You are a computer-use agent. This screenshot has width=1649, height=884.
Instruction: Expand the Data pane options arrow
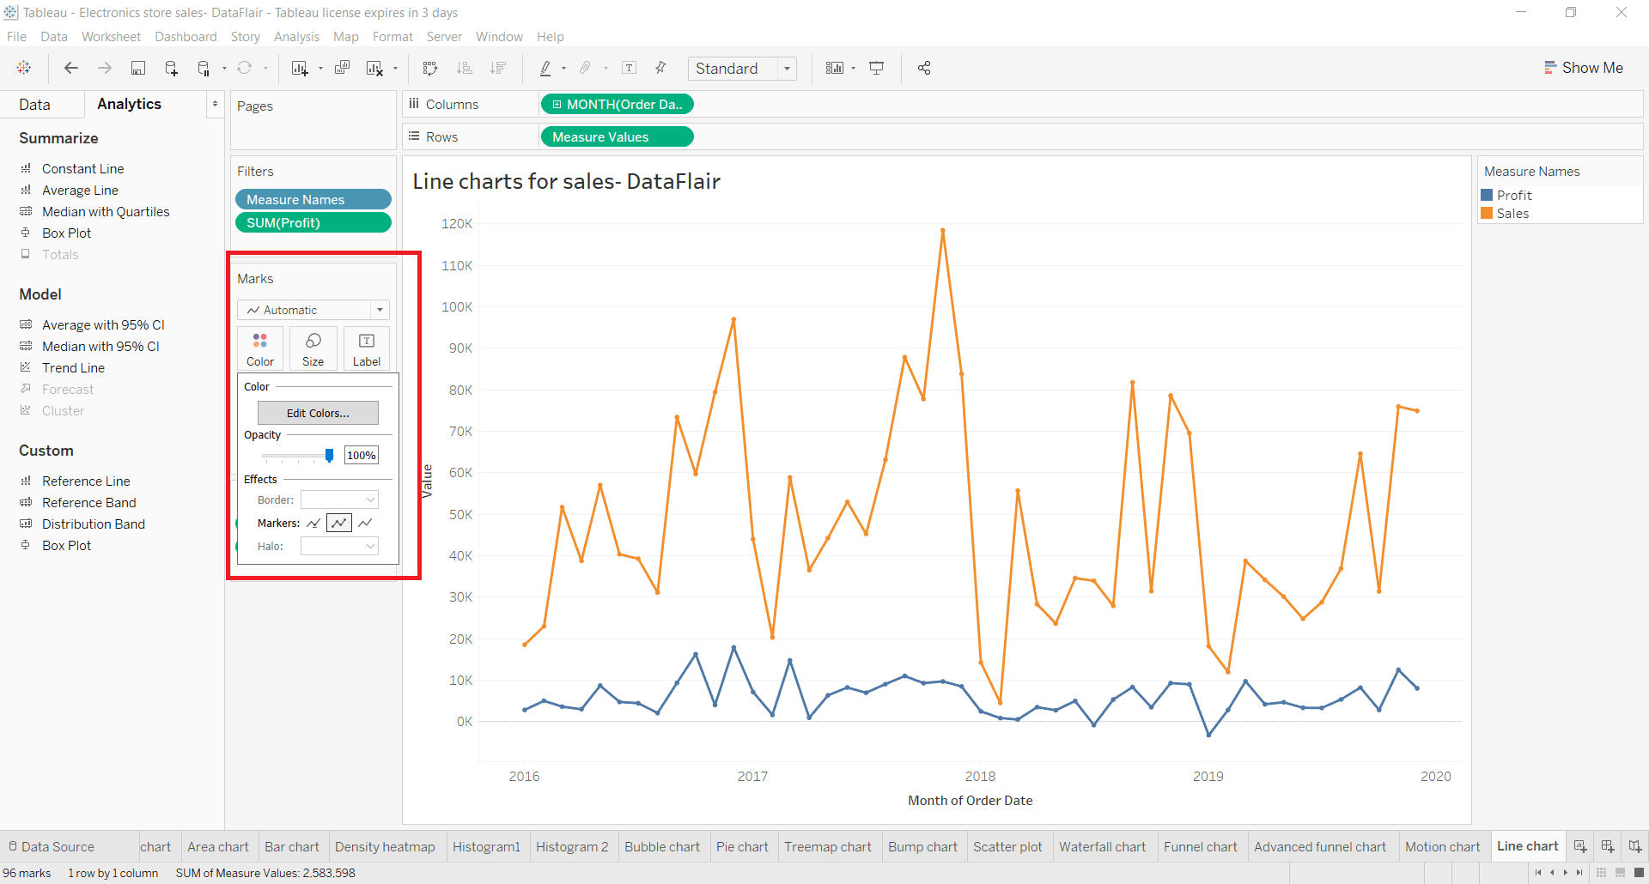(215, 104)
